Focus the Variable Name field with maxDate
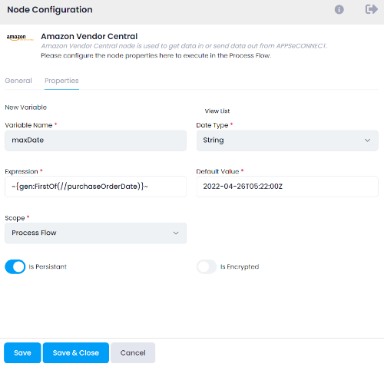 (x=95, y=141)
